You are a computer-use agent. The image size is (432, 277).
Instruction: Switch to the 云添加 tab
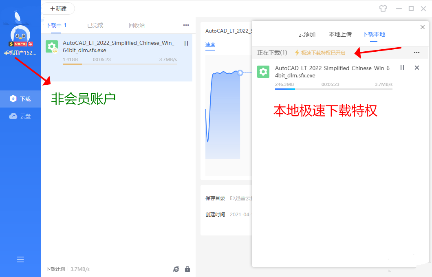(307, 34)
